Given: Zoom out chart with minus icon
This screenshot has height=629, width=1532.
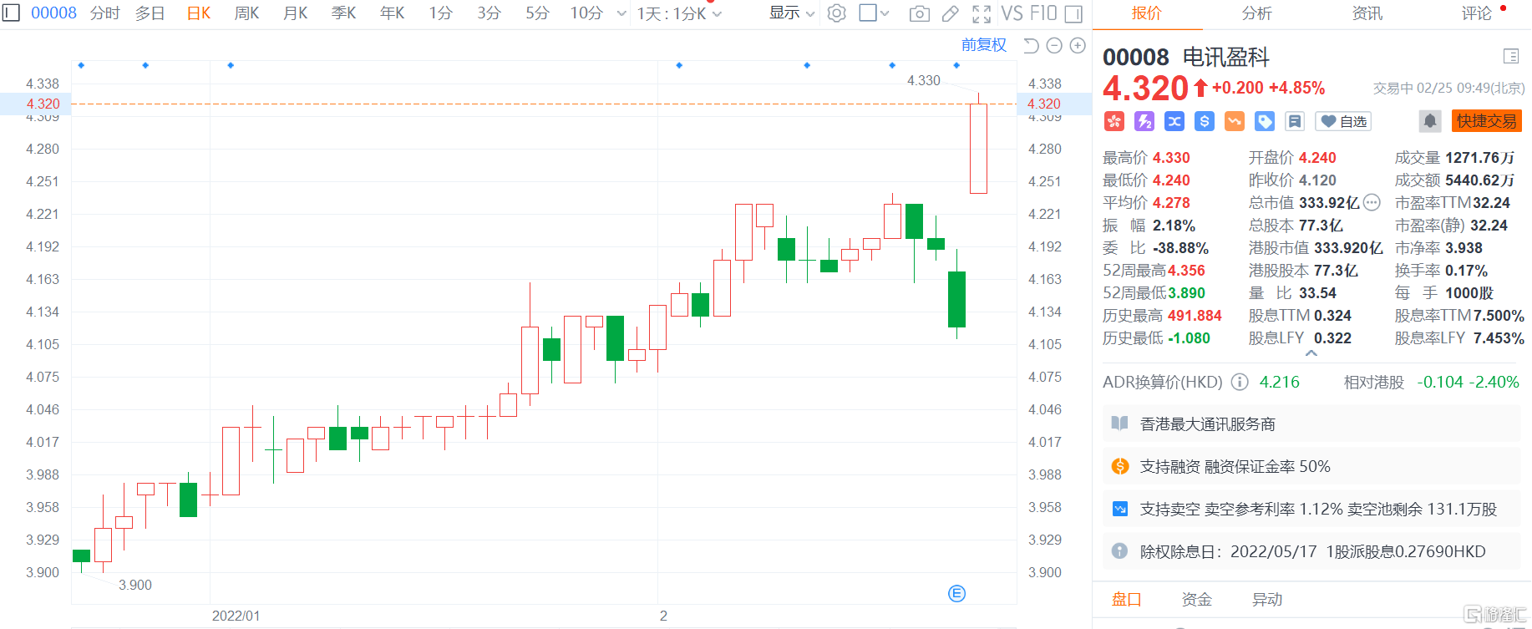Looking at the screenshot, I should click(x=1054, y=45).
